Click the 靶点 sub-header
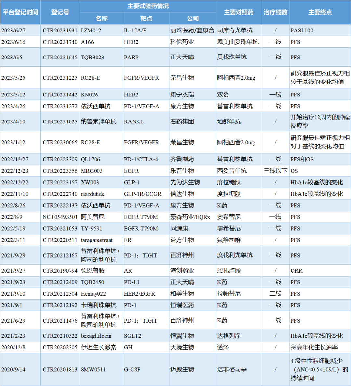 point(146,19)
